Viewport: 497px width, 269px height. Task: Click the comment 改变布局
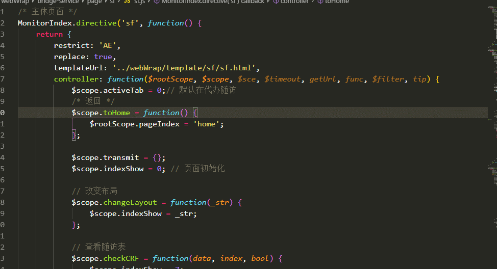click(x=101, y=191)
